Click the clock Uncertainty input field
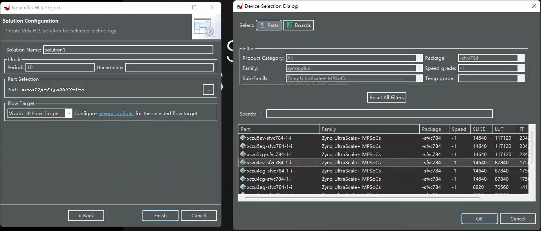 click(x=170, y=68)
